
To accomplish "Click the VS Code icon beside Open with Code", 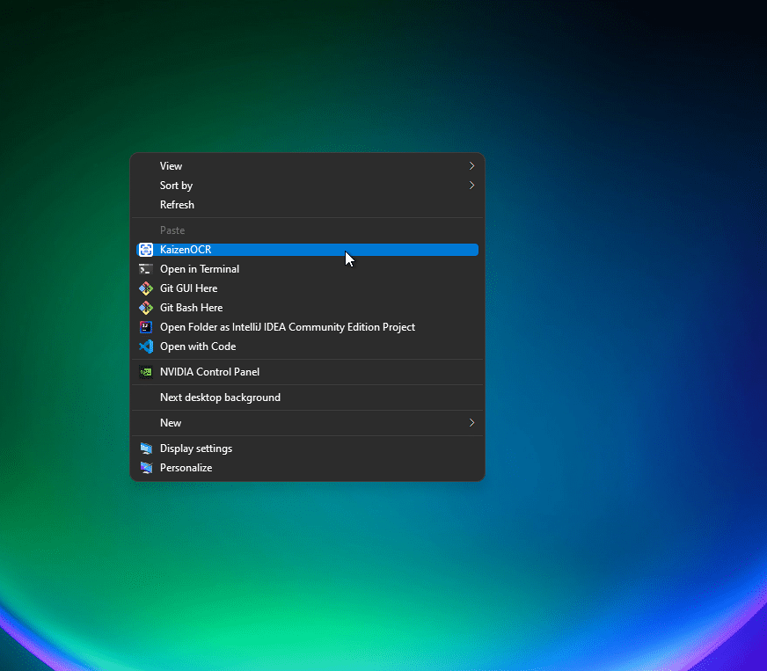I will pos(146,346).
